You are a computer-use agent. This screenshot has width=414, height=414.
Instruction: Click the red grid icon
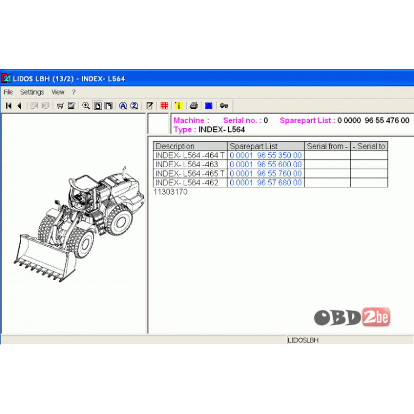[x=164, y=106]
